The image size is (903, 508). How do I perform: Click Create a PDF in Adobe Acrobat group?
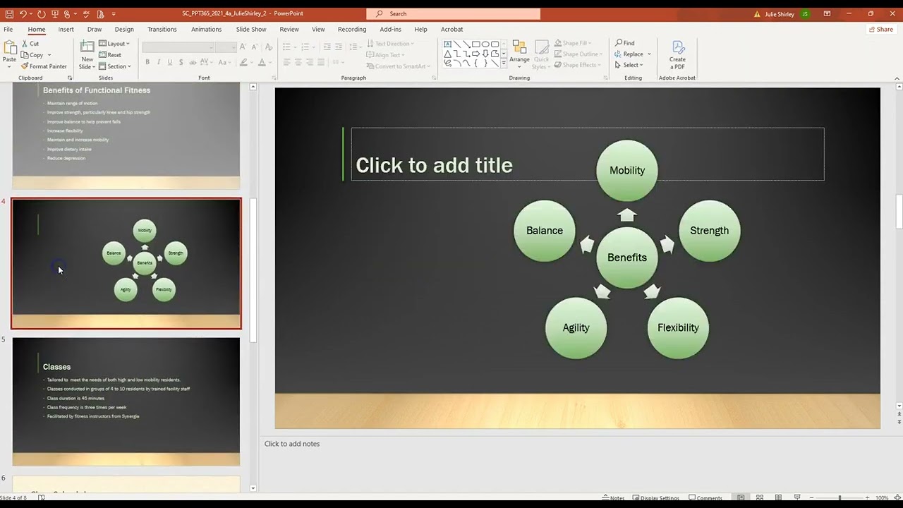[677, 54]
